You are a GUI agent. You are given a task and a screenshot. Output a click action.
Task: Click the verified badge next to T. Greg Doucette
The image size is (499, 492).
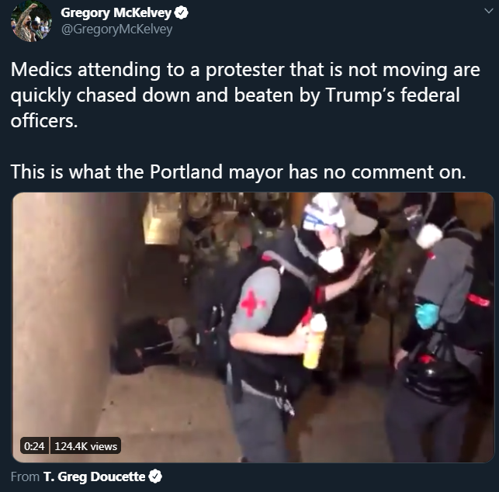155,476
